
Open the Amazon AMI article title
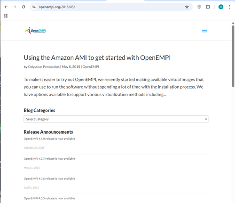click(x=97, y=57)
